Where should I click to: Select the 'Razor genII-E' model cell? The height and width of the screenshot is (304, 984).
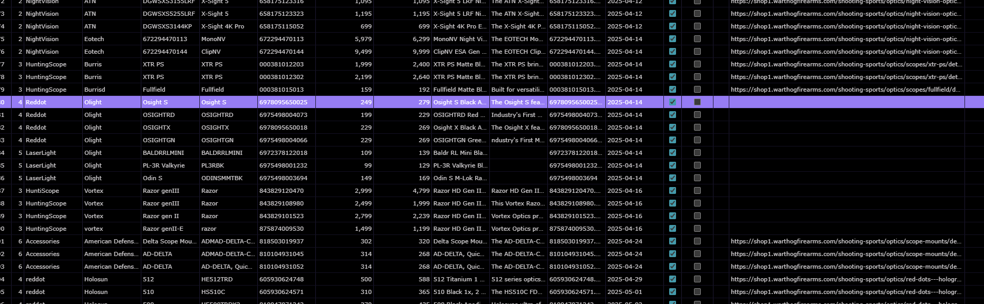point(170,229)
